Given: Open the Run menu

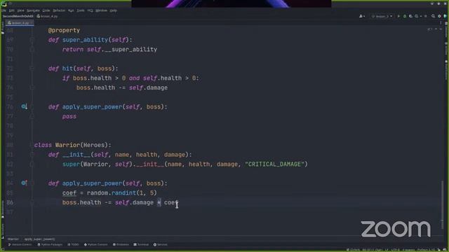Looking at the screenshot, I should [71, 10].
